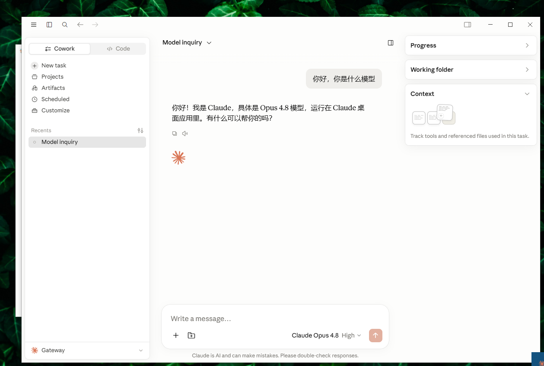Click the Recents section label

tap(41, 130)
